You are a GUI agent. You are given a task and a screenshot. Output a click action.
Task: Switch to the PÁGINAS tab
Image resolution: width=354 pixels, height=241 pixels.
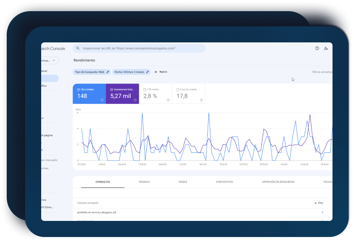(144, 182)
